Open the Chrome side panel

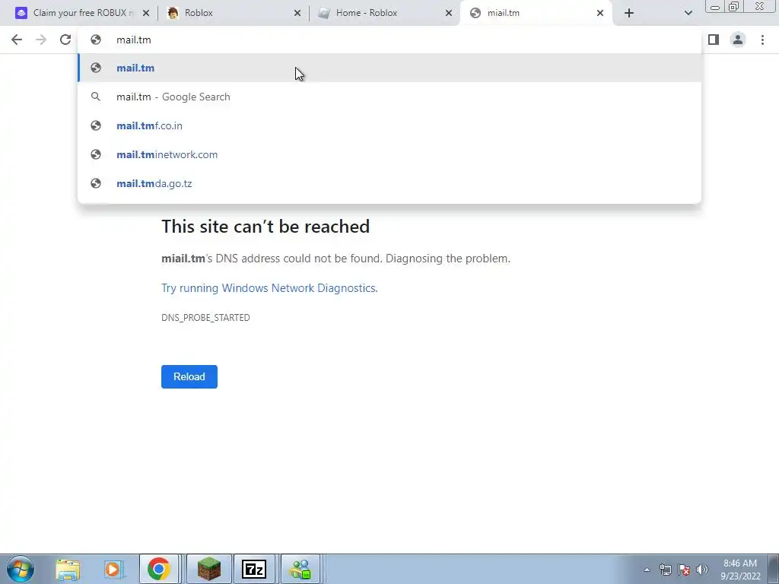(x=714, y=40)
